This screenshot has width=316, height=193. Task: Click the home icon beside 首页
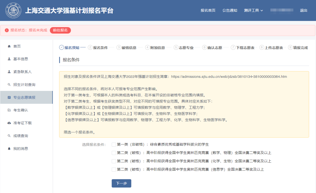[x=9, y=46]
